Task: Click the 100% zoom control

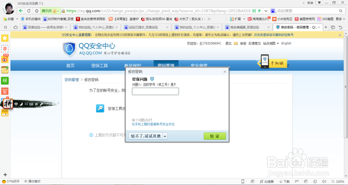Action: pyautogui.click(x=338, y=182)
